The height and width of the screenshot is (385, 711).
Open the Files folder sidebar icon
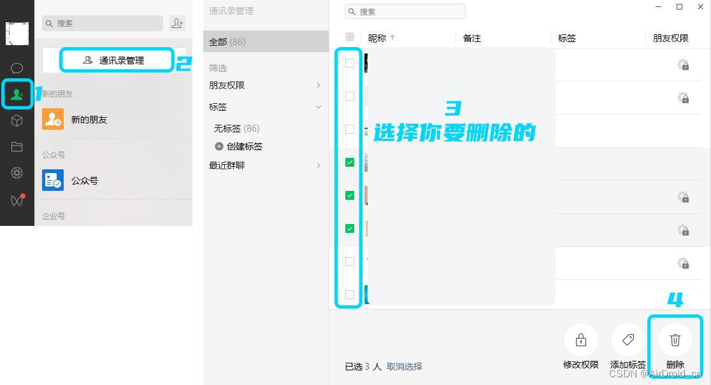17,147
